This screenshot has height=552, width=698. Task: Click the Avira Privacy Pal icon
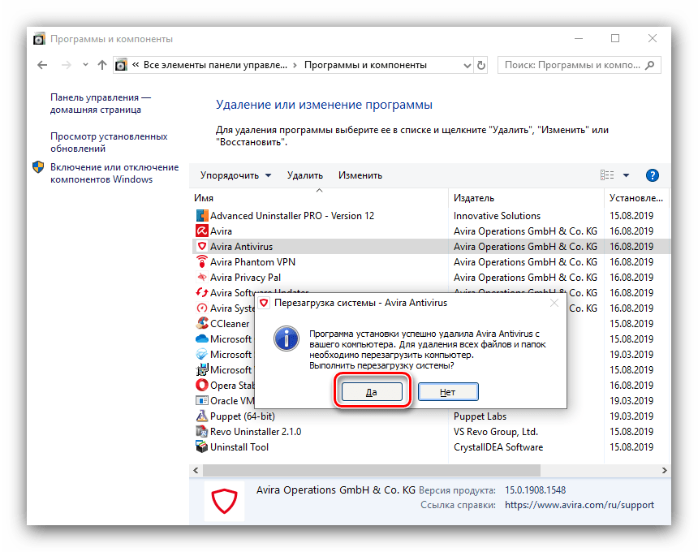202,278
